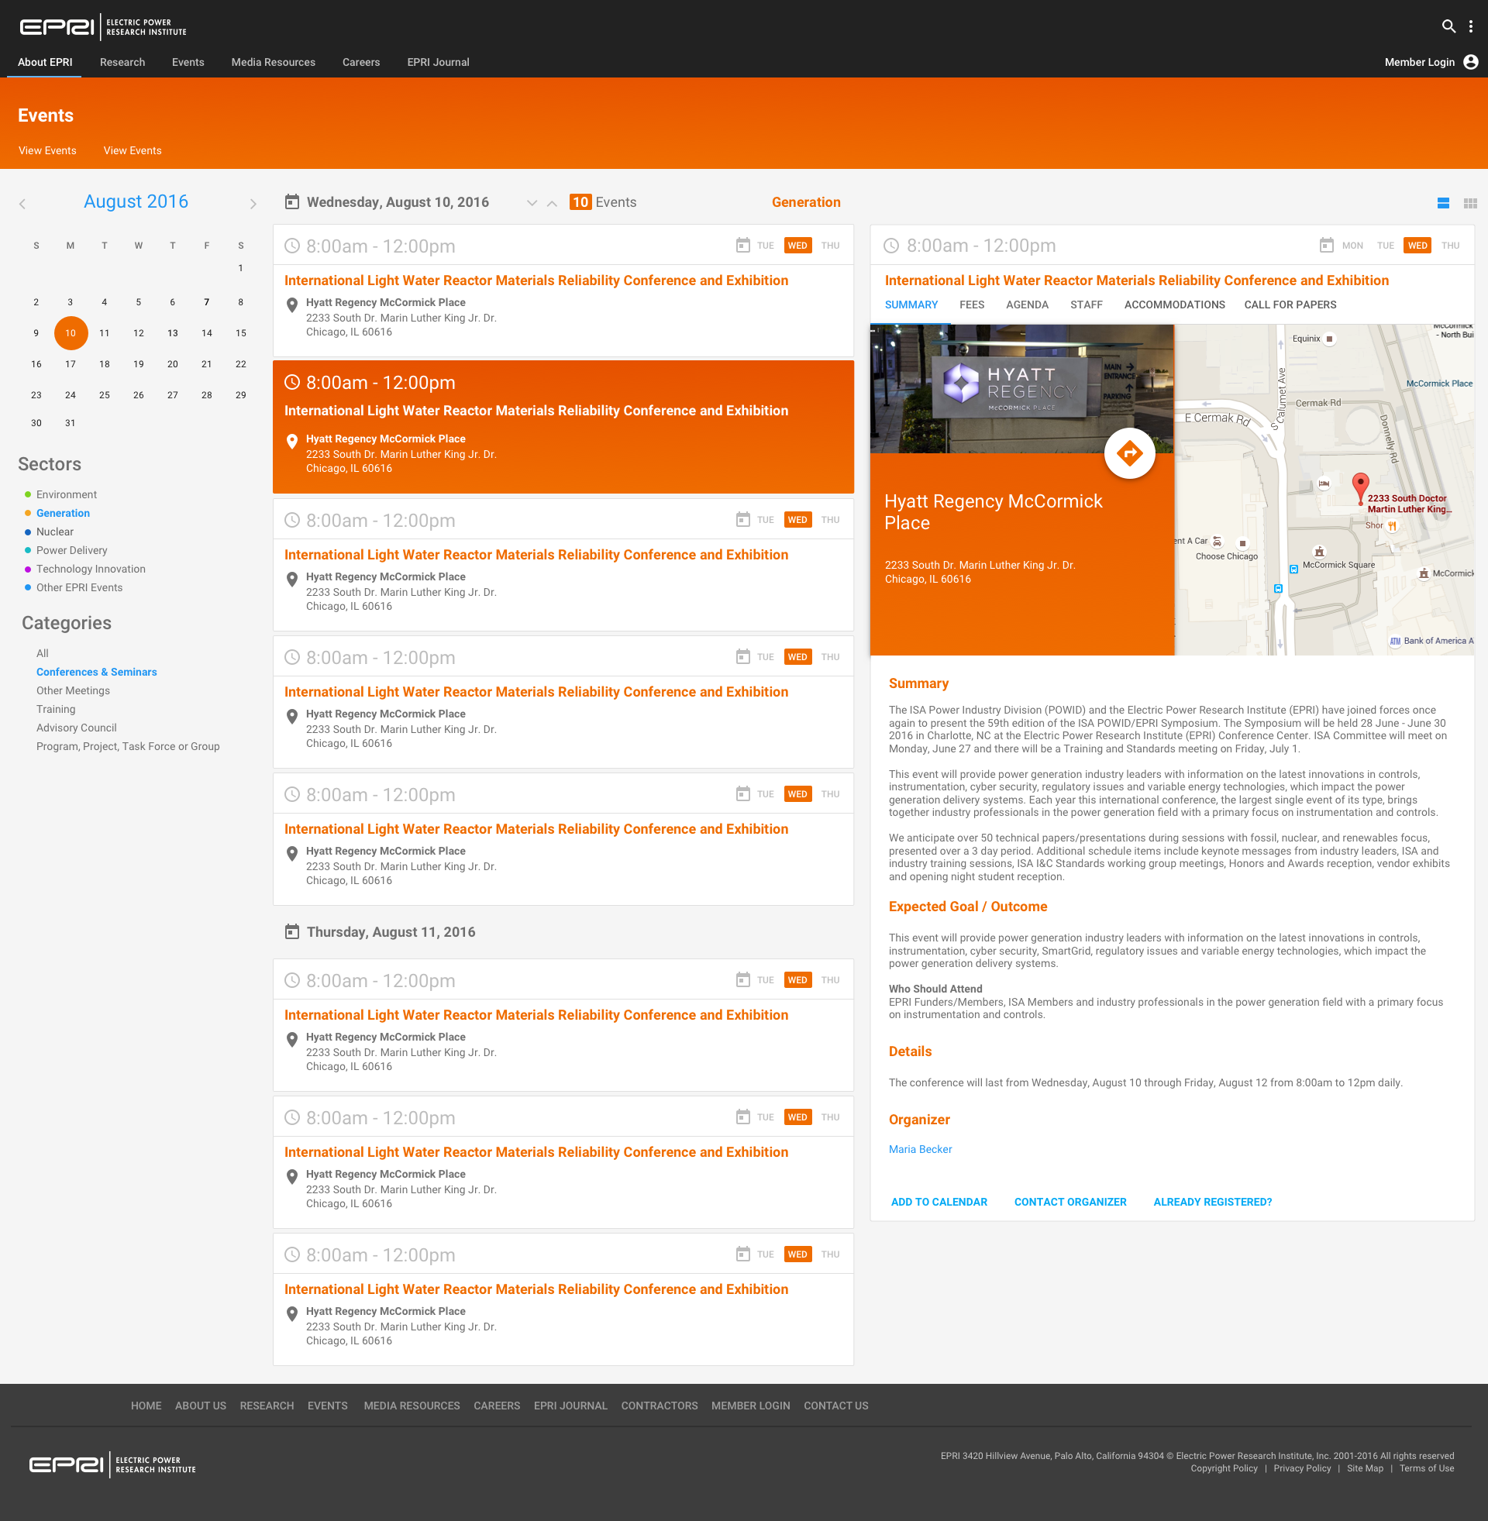
Task: Click Privacy Policy in footer
Action: 1302,1468
